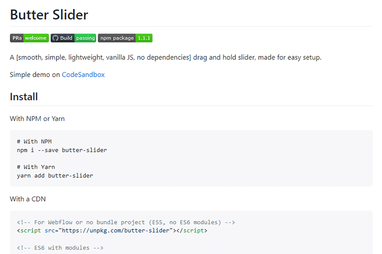382x254 pixels.
Task: Click the green 'welcome' badge segment
Action: (36, 38)
